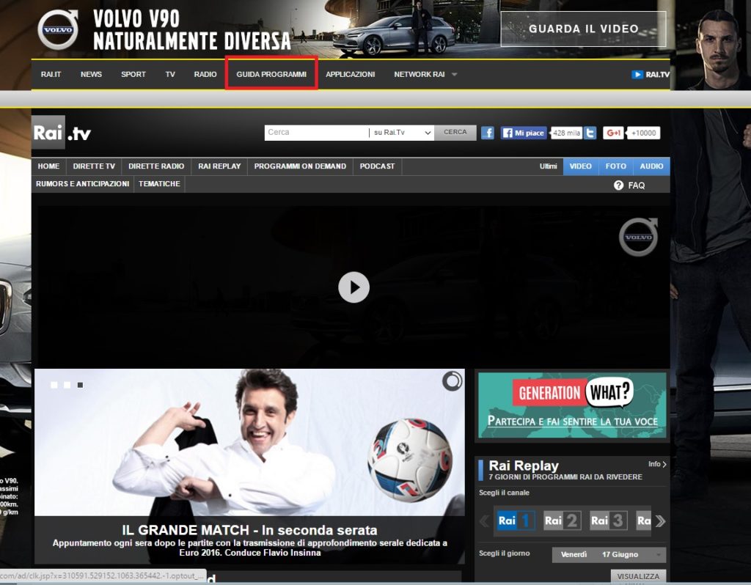Open Guida Programmi menu item
This screenshot has width=751, height=585.
point(271,75)
